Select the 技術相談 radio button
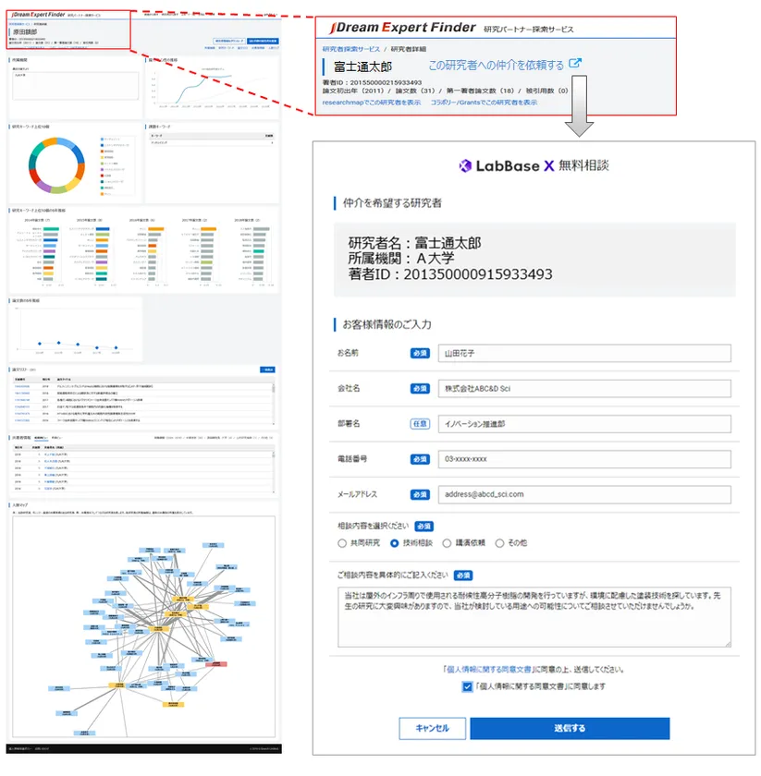This screenshot has width=761, height=776. coord(395,543)
